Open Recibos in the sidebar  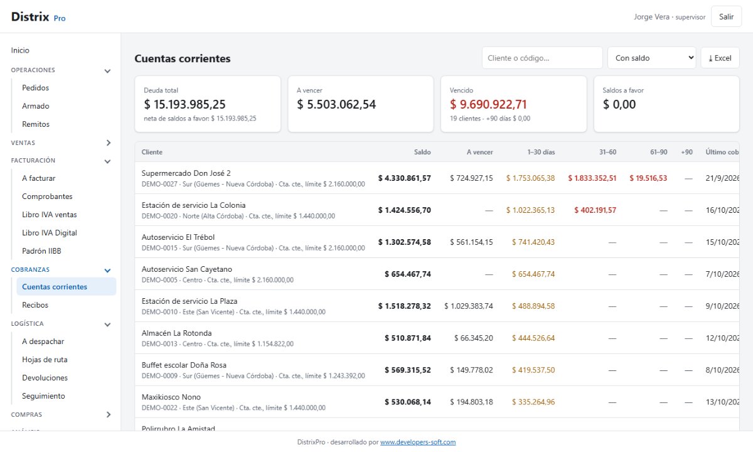coord(66,305)
